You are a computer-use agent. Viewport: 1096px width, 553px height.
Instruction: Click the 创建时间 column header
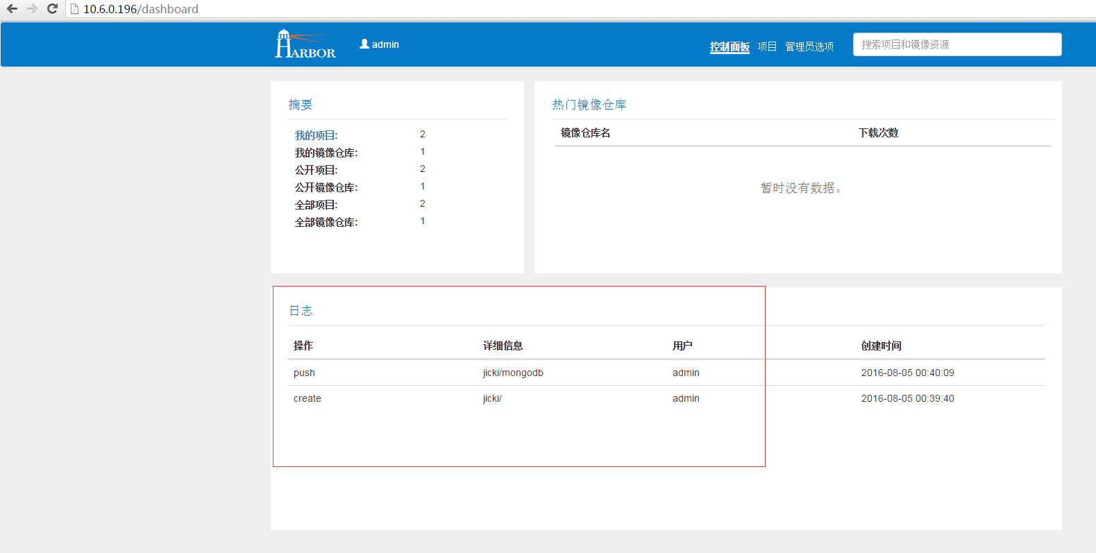pyautogui.click(x=881, y=346)
